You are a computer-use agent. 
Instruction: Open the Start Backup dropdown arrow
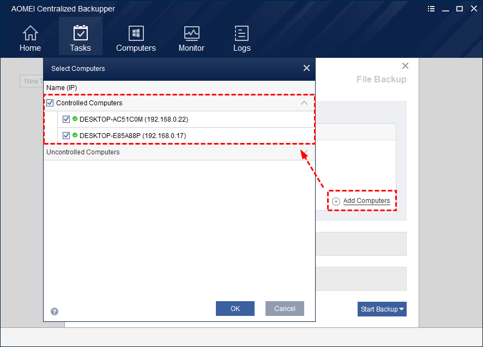401,309
